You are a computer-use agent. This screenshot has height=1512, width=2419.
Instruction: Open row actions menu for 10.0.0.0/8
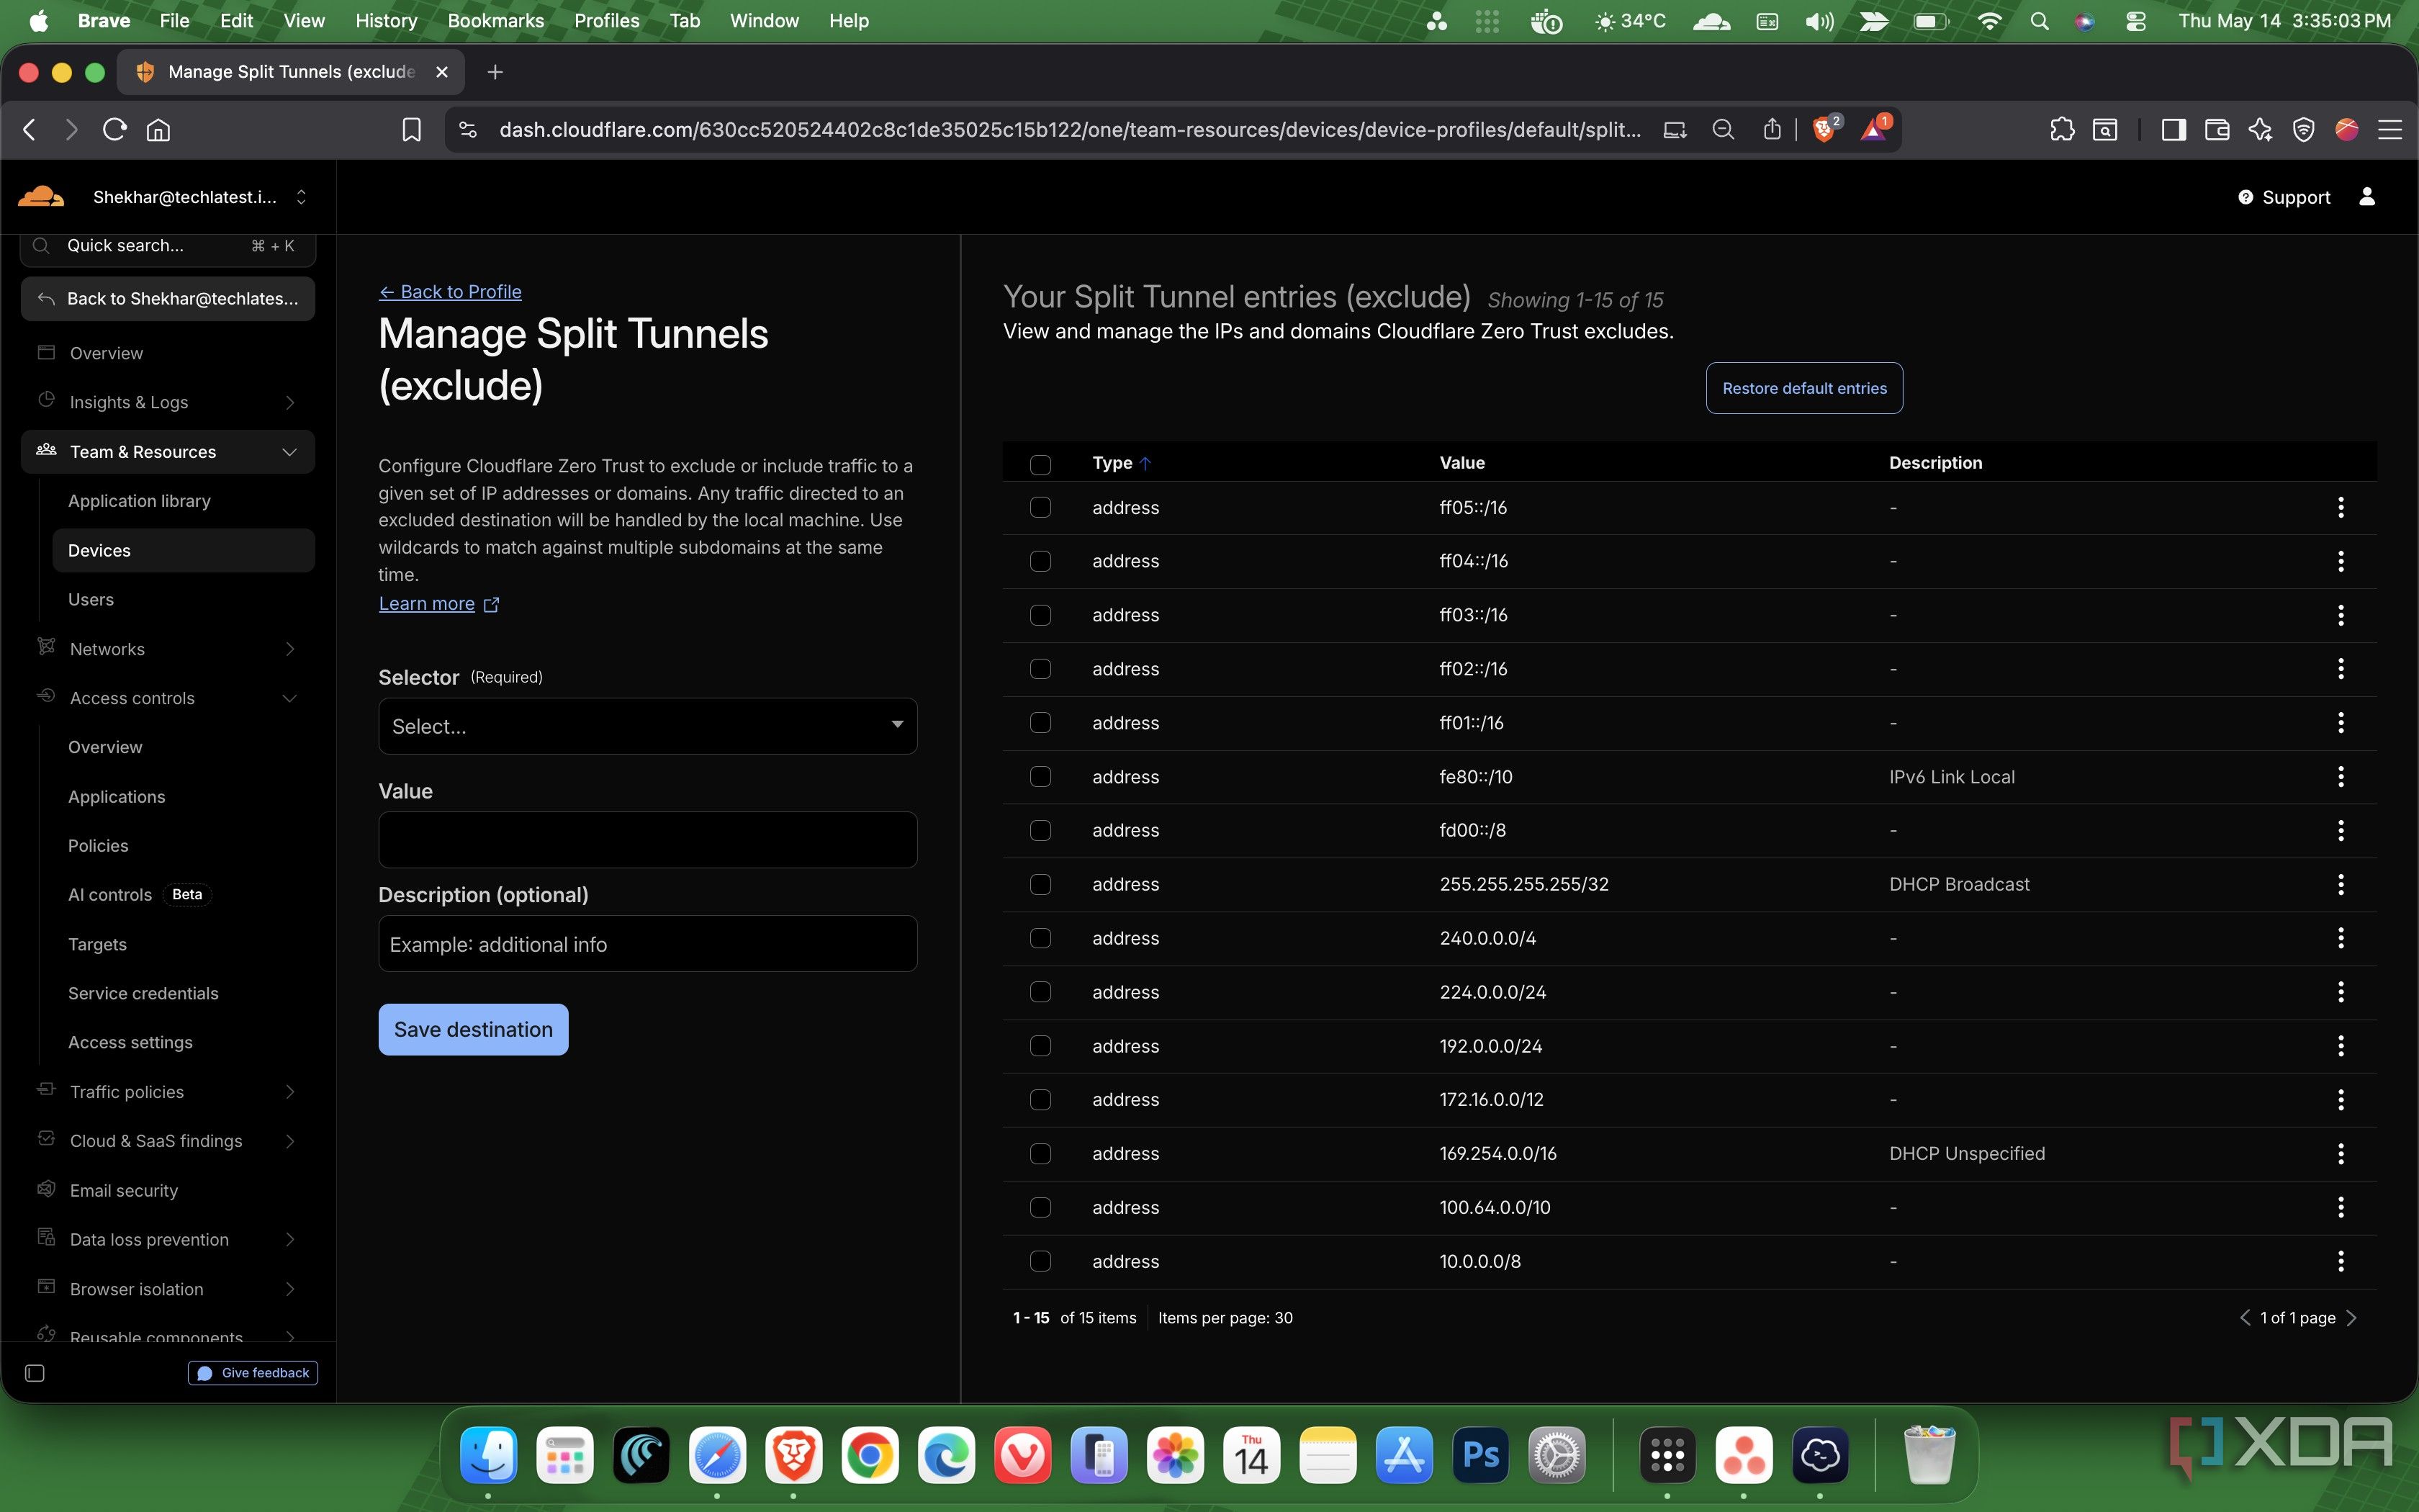point(2340,1262)
